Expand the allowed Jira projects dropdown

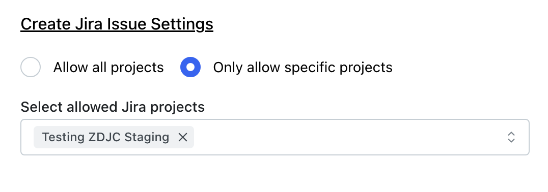point(275,137)
